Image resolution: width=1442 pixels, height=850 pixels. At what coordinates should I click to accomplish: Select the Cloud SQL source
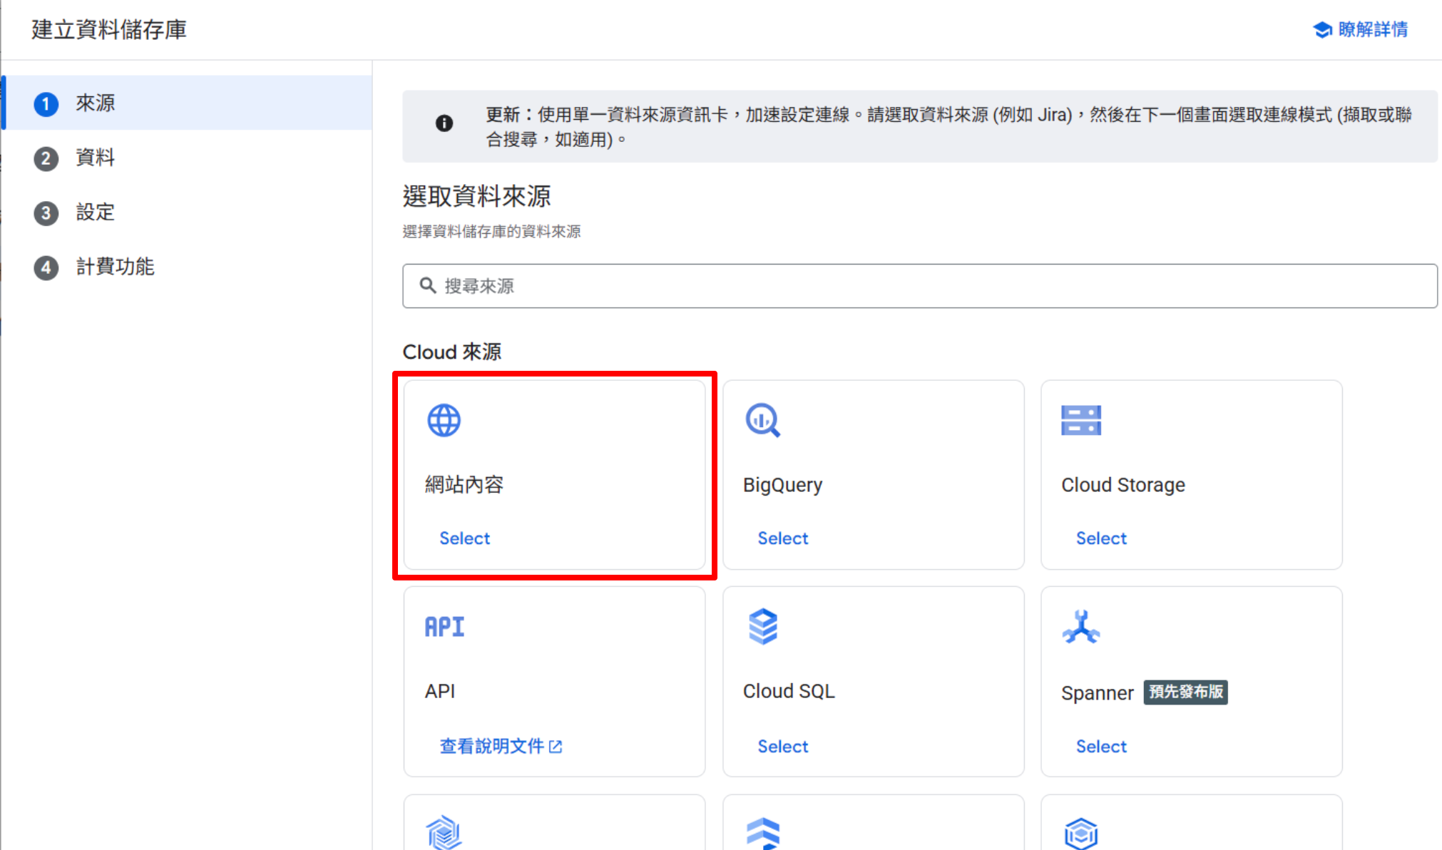[782, 747]
